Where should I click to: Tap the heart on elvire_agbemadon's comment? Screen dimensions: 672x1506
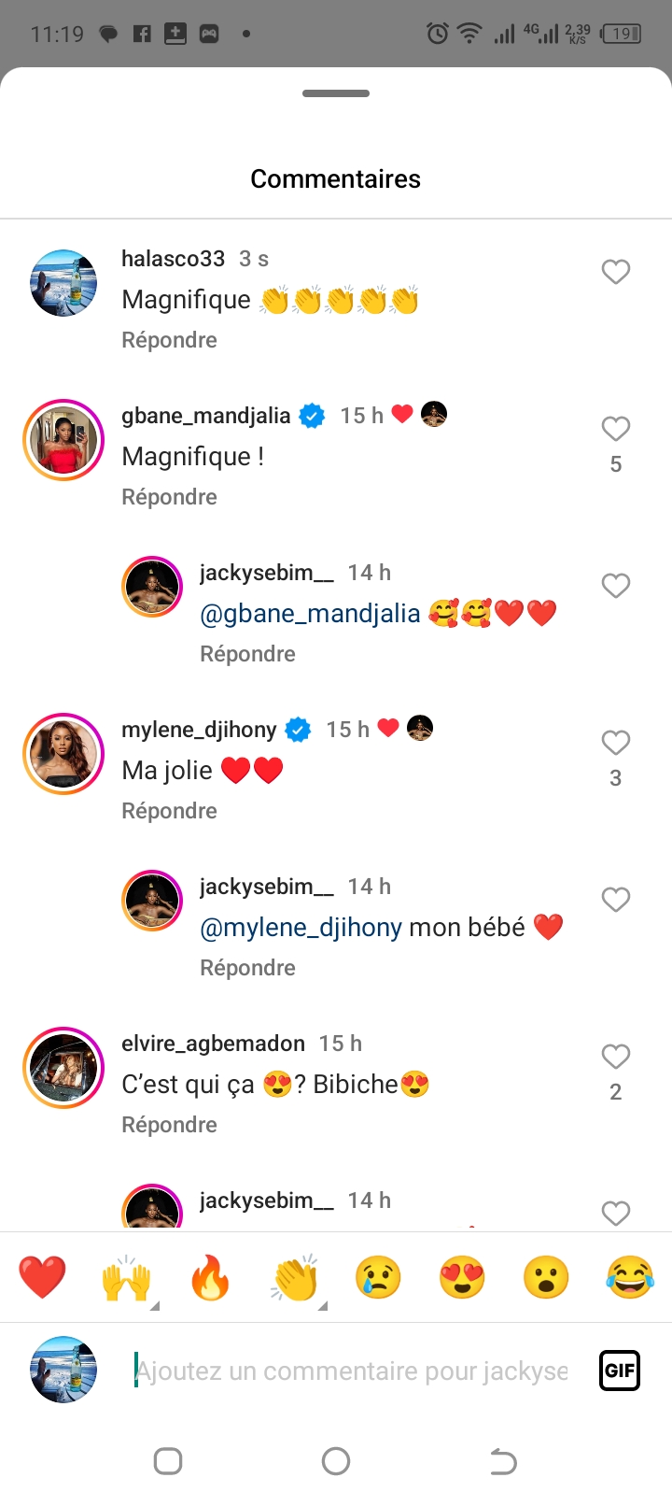click(615, 1057)
